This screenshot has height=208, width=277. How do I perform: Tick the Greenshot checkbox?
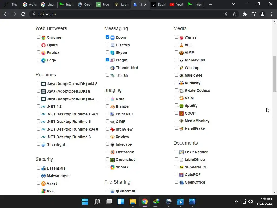point(107,159)
